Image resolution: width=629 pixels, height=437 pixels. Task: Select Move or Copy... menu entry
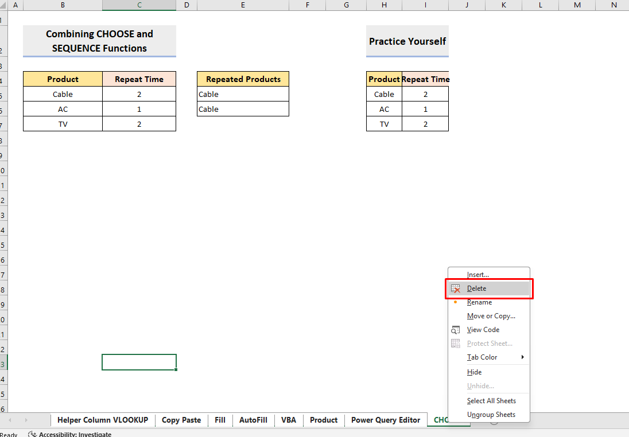(x=491, y=316)
